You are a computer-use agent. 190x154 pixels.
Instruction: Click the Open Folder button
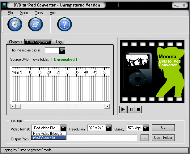pos(163,138)
